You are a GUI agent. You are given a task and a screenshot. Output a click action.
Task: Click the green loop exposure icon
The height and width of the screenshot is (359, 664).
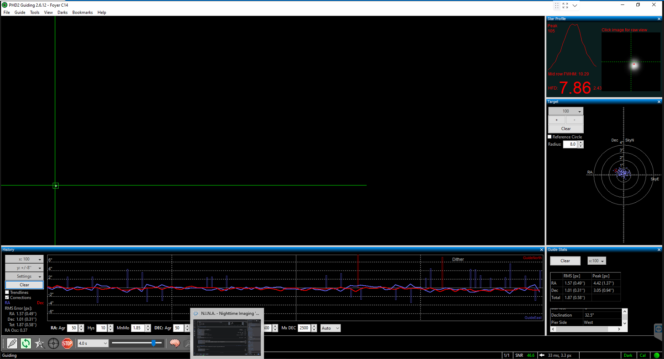[x=26, y=343]
